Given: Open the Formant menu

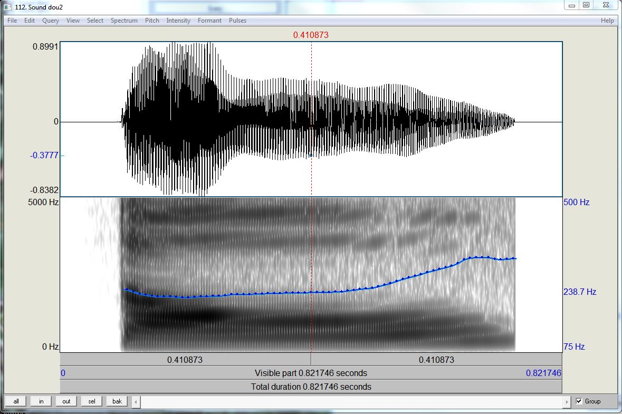Looking at the screenshot, I should tap(209, 21).
